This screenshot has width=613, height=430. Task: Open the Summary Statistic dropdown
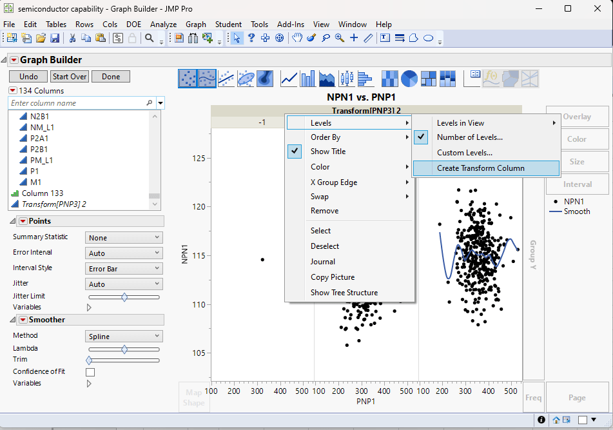(123, 237)
